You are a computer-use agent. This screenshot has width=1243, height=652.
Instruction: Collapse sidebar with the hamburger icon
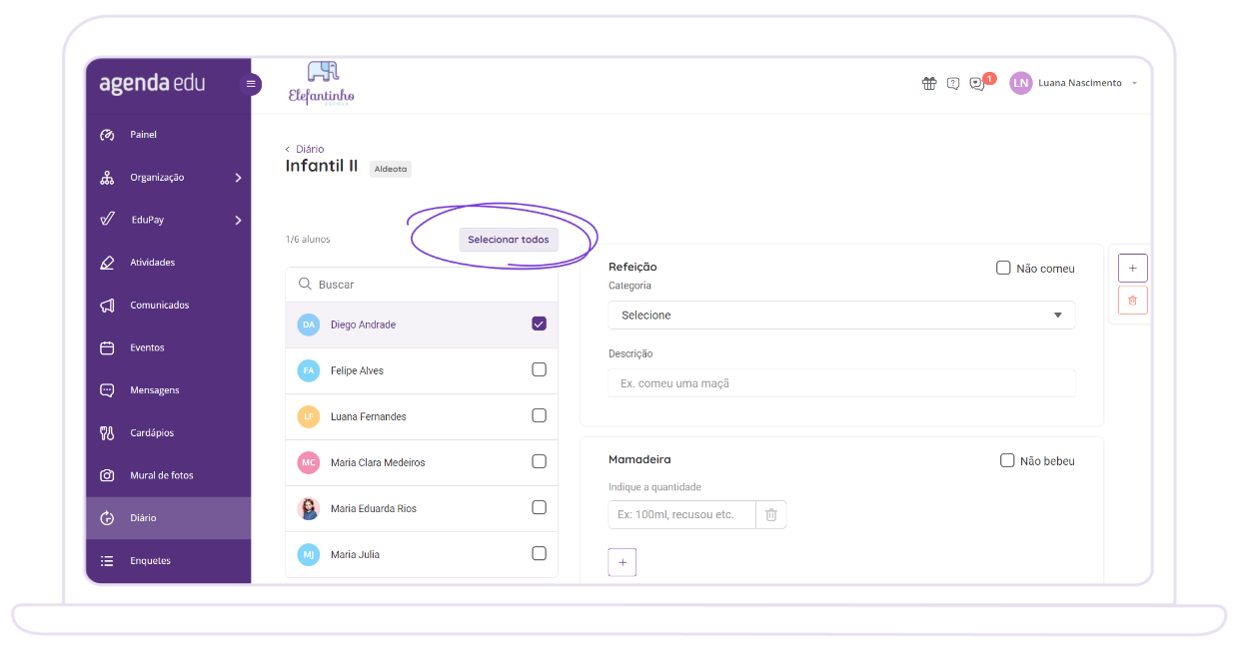click(x=251, y=84)
